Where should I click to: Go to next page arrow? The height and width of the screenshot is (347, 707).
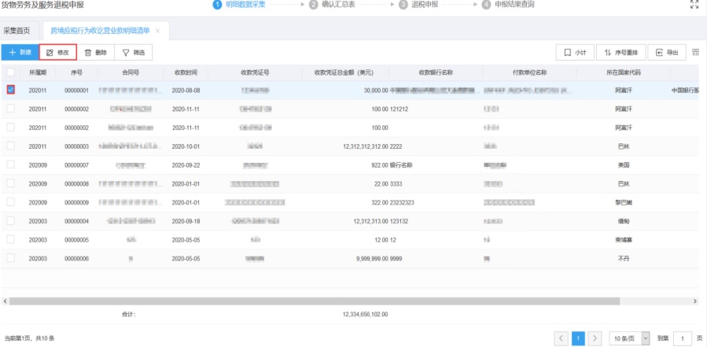pos(595,338)
